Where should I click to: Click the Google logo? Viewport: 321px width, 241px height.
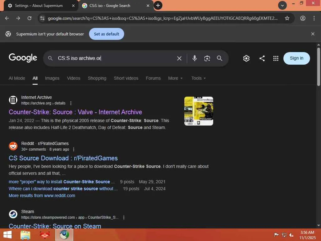point(23,58)
